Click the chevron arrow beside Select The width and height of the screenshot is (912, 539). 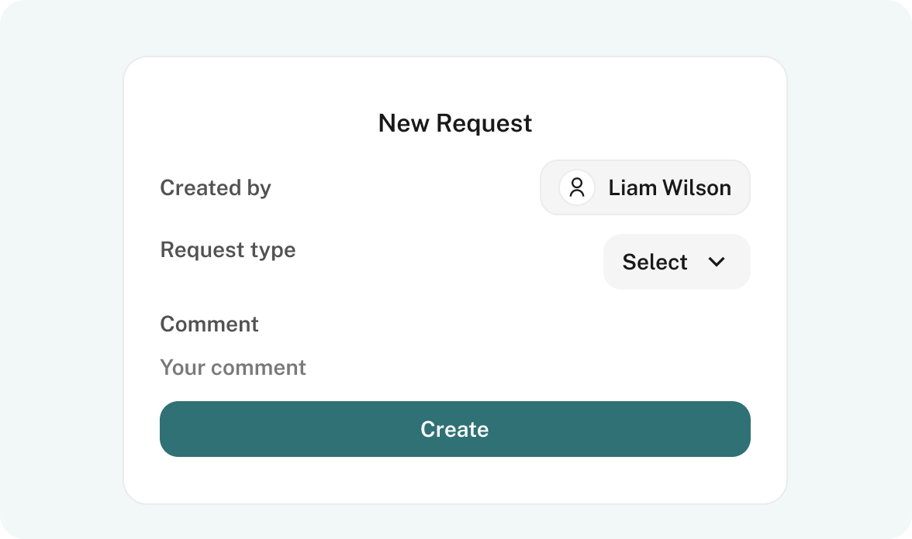tap(717, 262)
